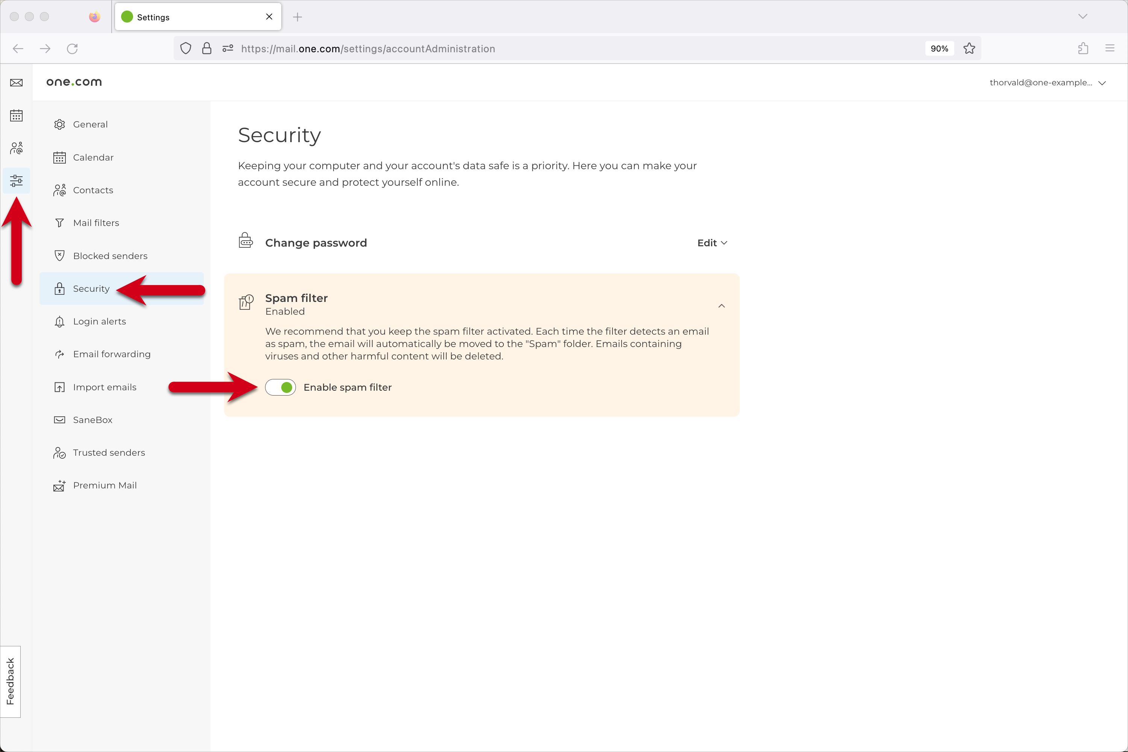This screenshot has height=752, width=1128.
Task: Go to Mail filters settings
Action: (x=96, y=223)
